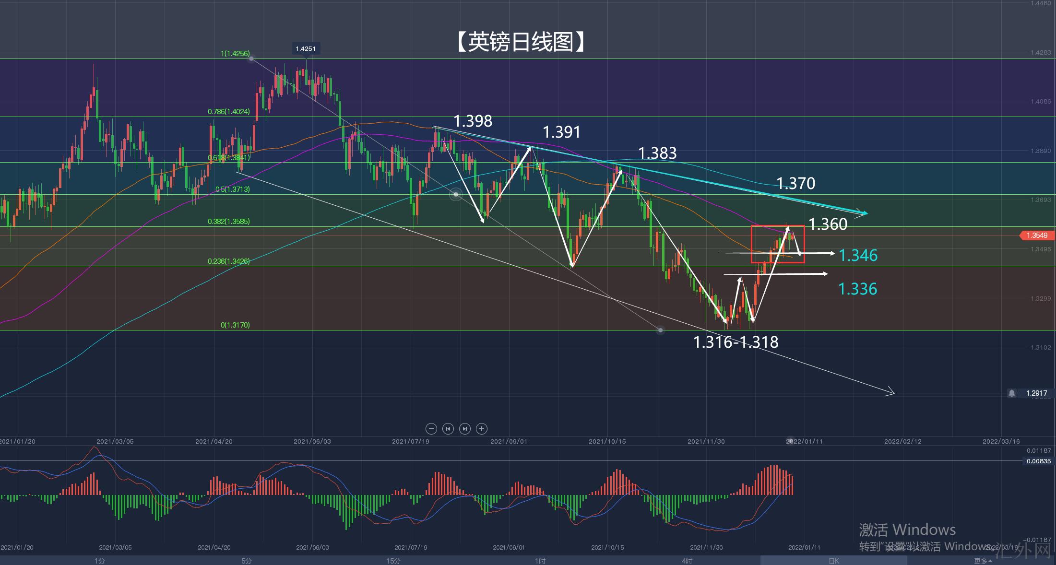Click the 1.2917 alert price tag
The image size is (1056, 565).
pos(1036,393)
